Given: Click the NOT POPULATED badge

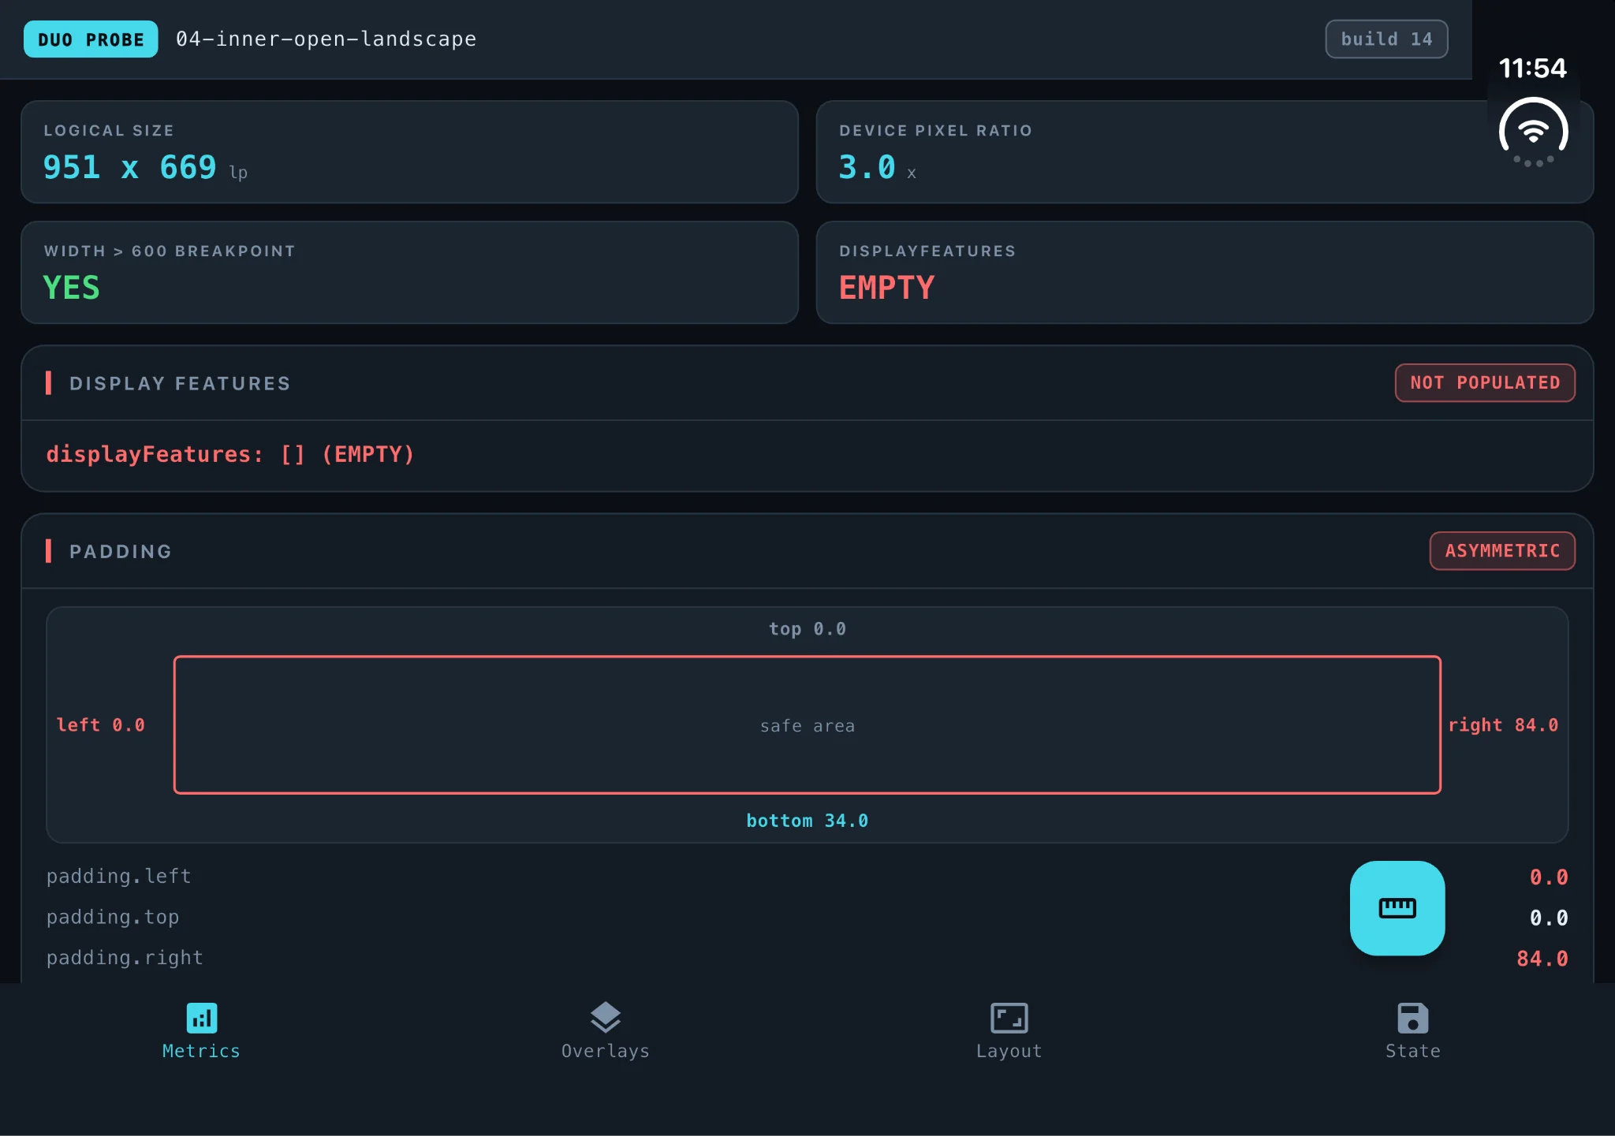Looking at the screenshot, I should point(1485,383).
